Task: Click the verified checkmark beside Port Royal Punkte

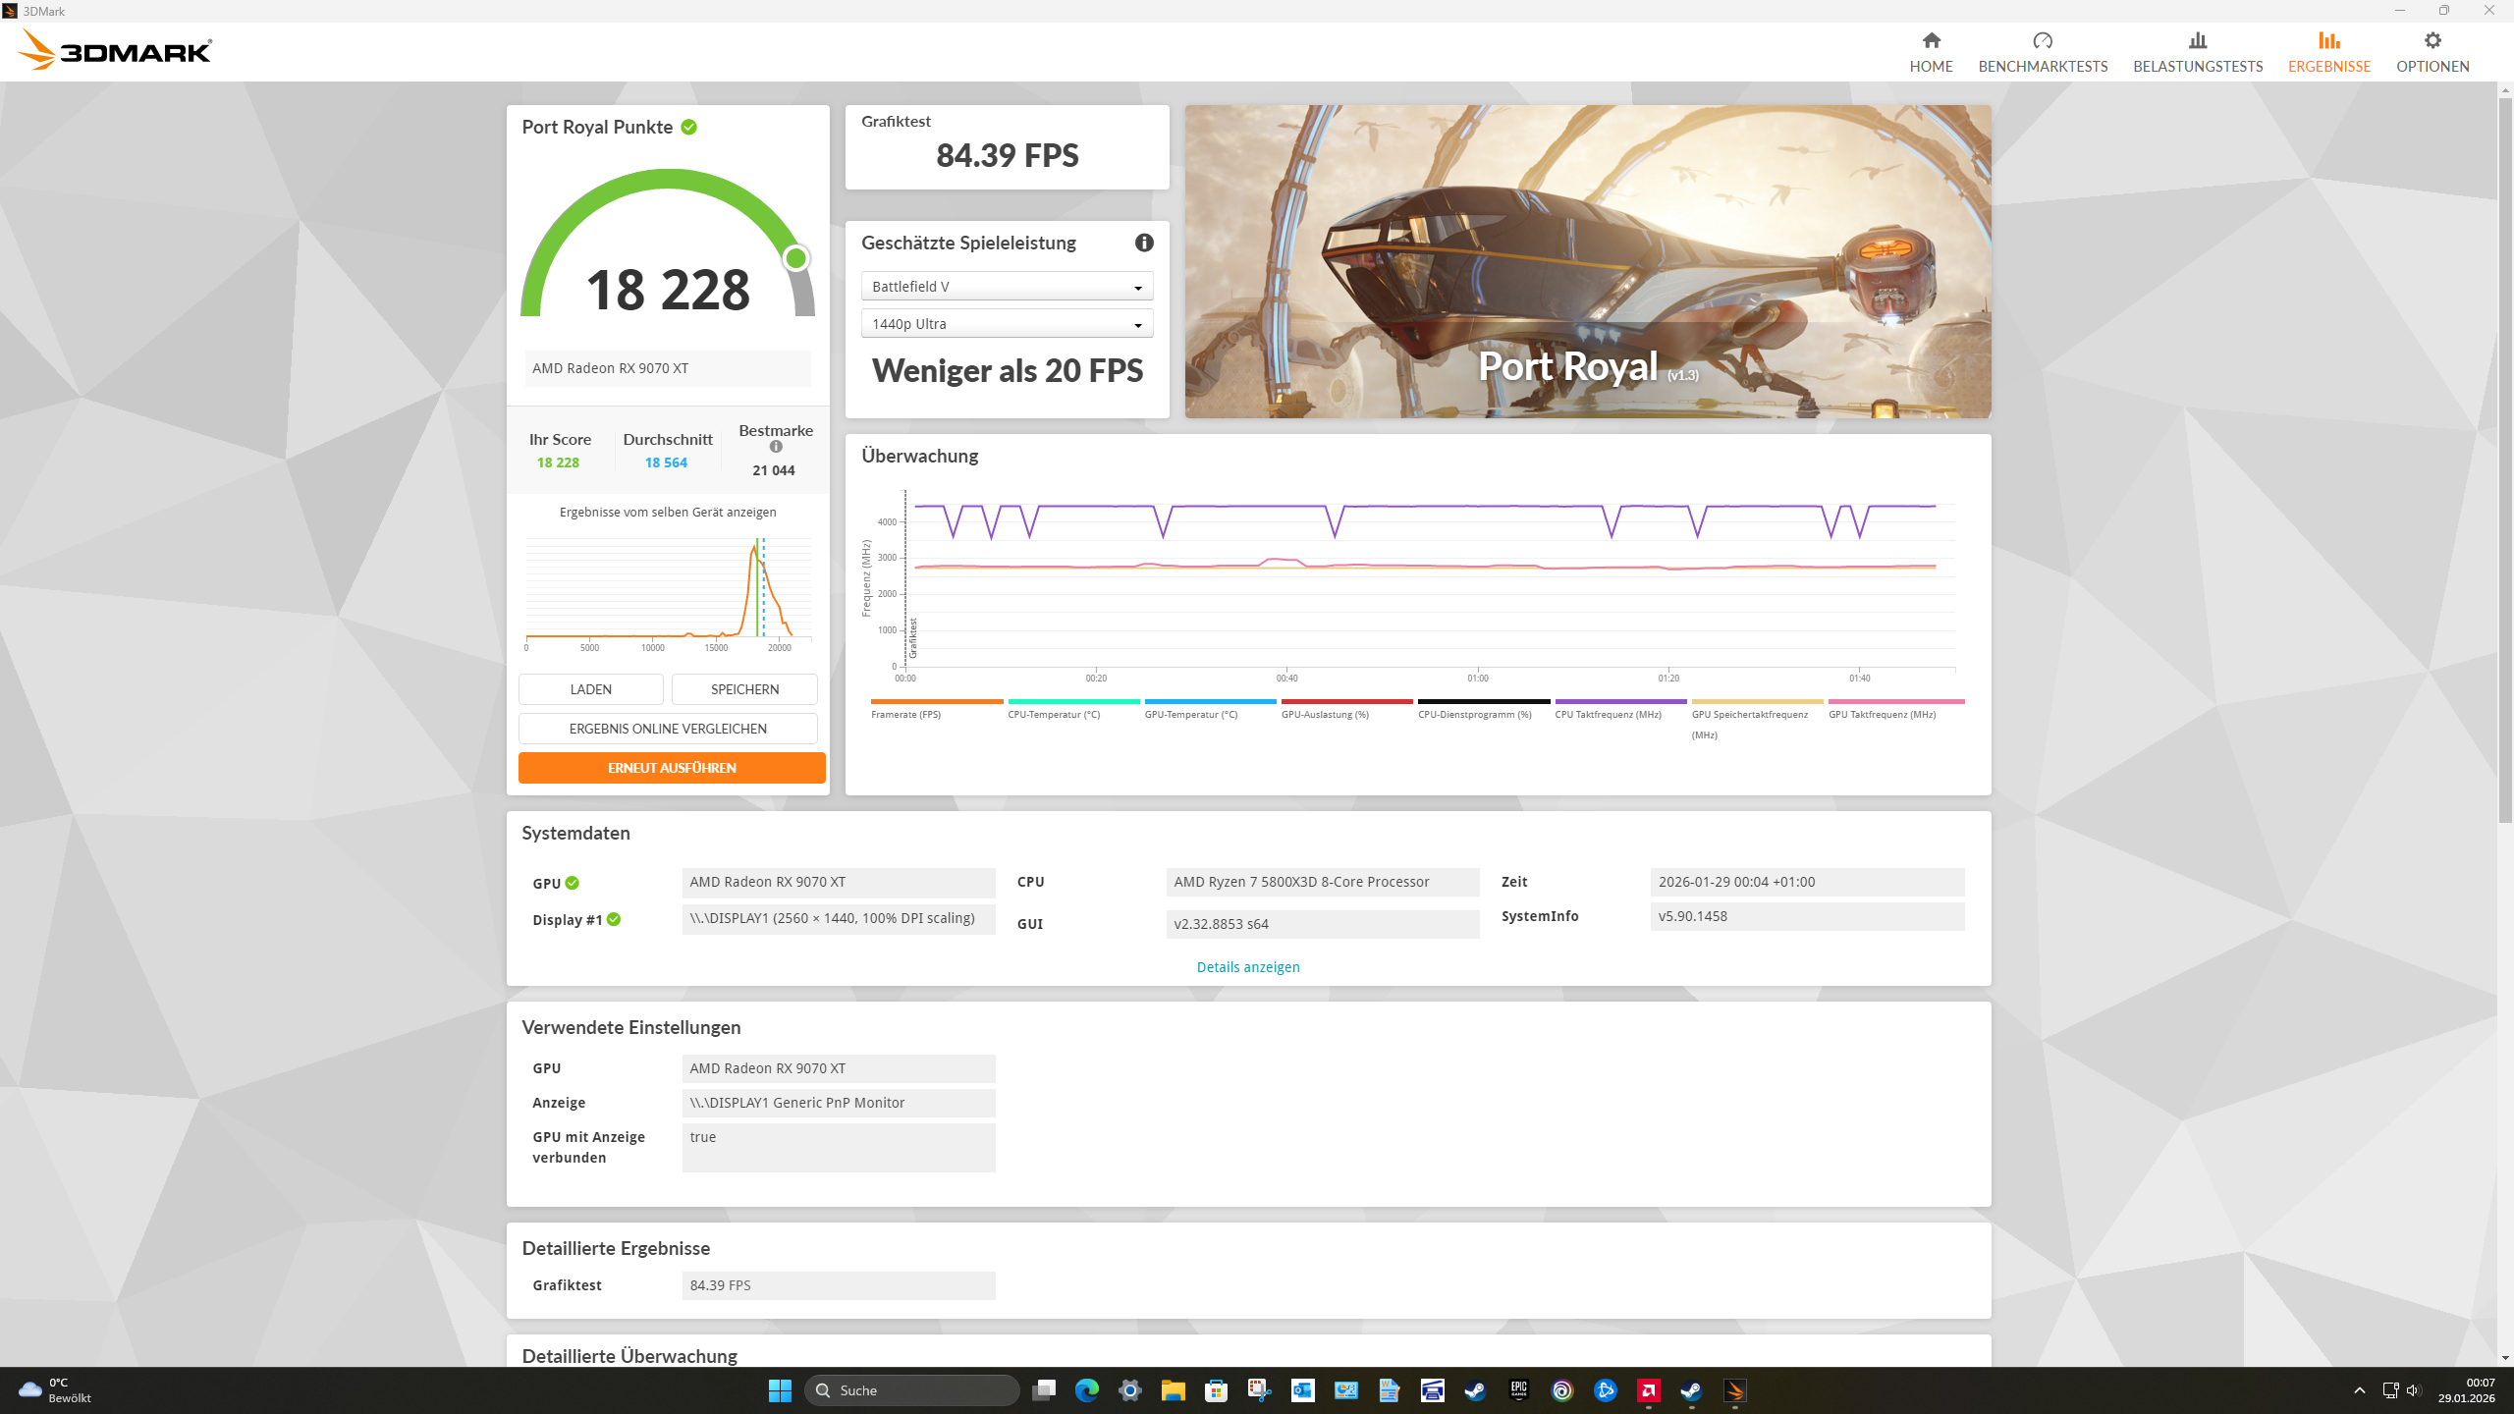Action: 687,127
